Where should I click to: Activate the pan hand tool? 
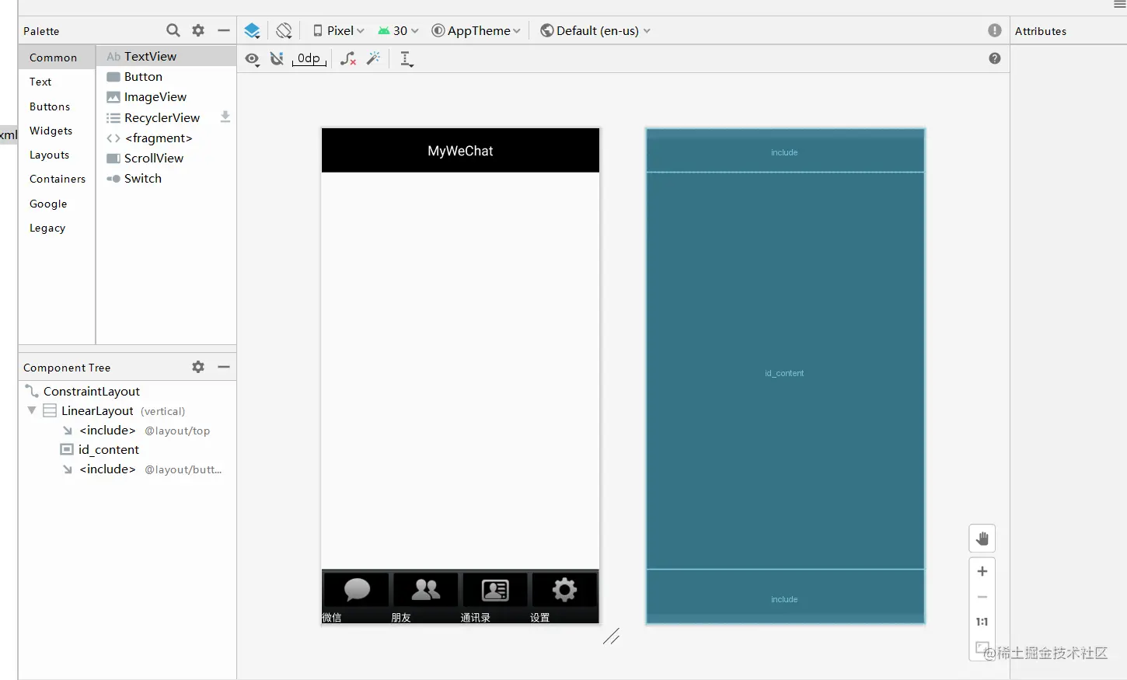(982, 539)
